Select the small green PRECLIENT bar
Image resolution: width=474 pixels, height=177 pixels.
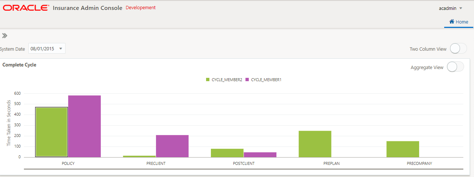pos(139,156)
